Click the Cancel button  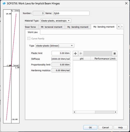point(105,128)
